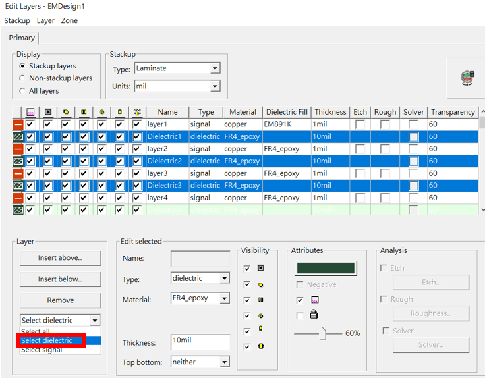Screen dimensions: 485x378
Task: Switch to the Primary tab
Action: (x=22, y=38)
